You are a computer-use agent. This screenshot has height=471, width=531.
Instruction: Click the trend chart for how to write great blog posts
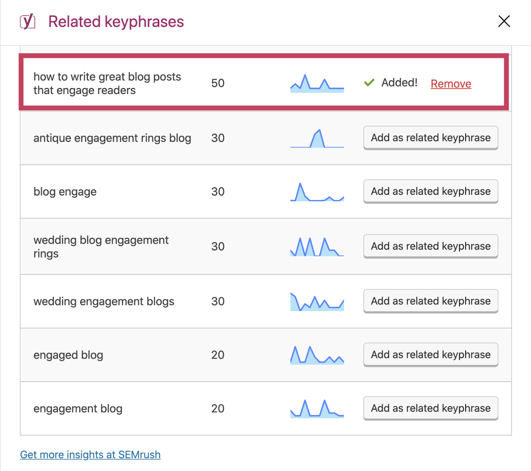click(x=317, y=84)
